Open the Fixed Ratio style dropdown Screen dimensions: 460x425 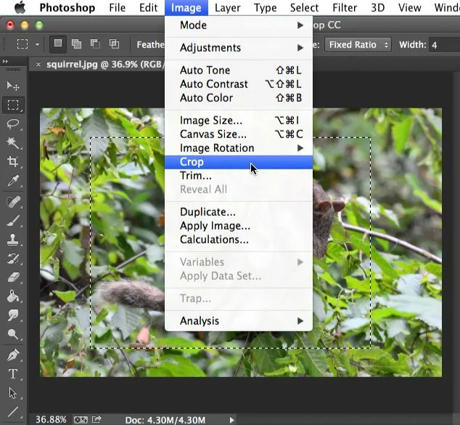pyautogui.click(x=358, y=44)
